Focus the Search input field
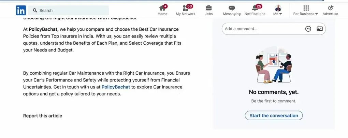Viewport: 348px width, 138px height. (72, 11)
